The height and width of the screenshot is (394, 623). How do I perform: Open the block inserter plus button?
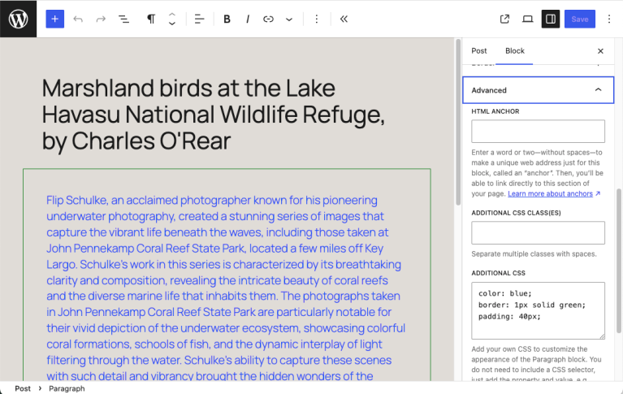click(x=55, y=19)
